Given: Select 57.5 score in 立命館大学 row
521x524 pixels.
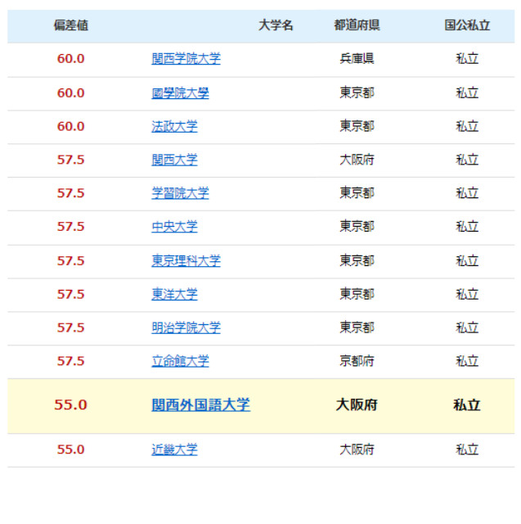Looking at the screenshot, I should 71,361.
